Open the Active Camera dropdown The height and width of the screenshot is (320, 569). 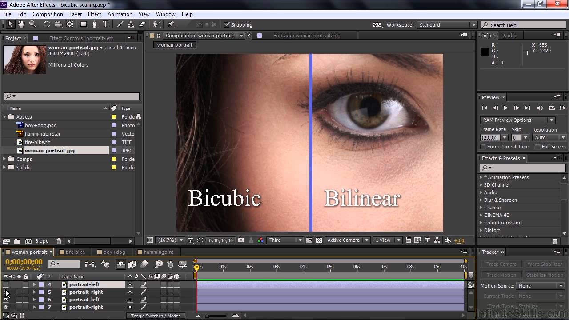[347, 240]
